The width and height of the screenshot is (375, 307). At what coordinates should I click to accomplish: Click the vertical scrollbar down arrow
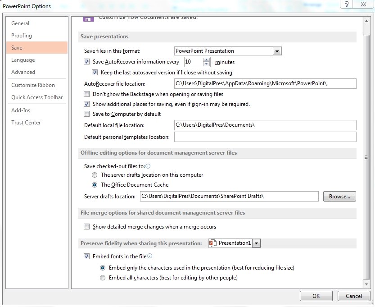point(366,285)
